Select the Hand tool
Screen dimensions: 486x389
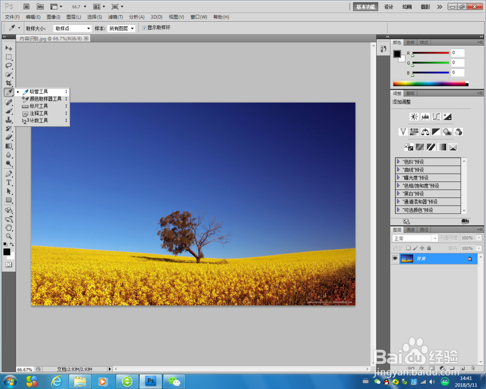pyautogui.click(x=9, y=228)
